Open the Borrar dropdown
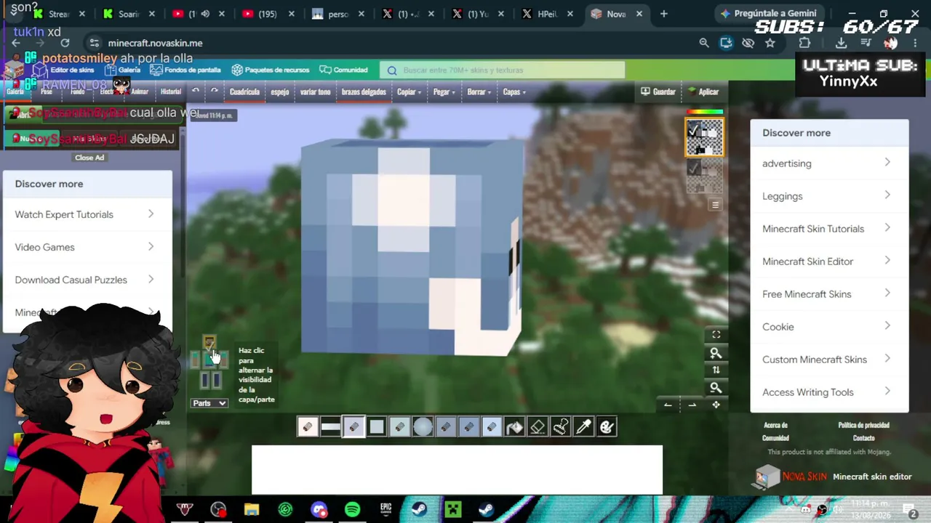 click(x=479, y=92)
